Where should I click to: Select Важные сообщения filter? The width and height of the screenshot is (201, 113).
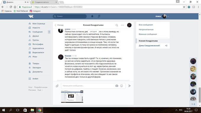148,34
